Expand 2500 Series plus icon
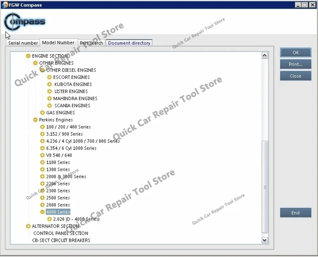 click(x=42, y=198)
